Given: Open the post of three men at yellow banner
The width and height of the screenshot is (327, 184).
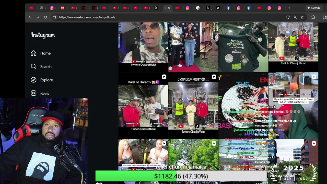Looking at the screenshot, I should pos(293,47).
